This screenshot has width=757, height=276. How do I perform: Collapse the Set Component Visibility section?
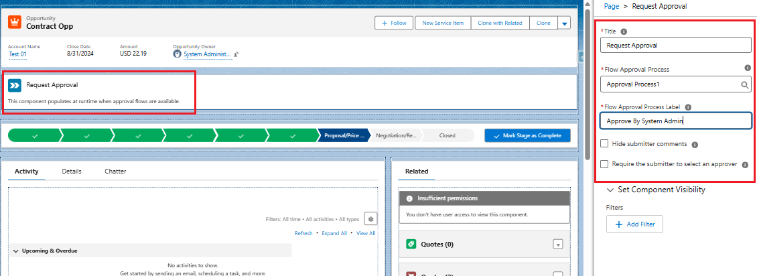610,190
